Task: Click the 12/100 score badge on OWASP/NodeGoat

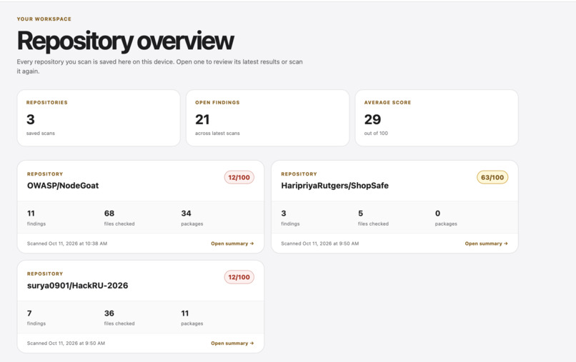Action: pos(239,177)
